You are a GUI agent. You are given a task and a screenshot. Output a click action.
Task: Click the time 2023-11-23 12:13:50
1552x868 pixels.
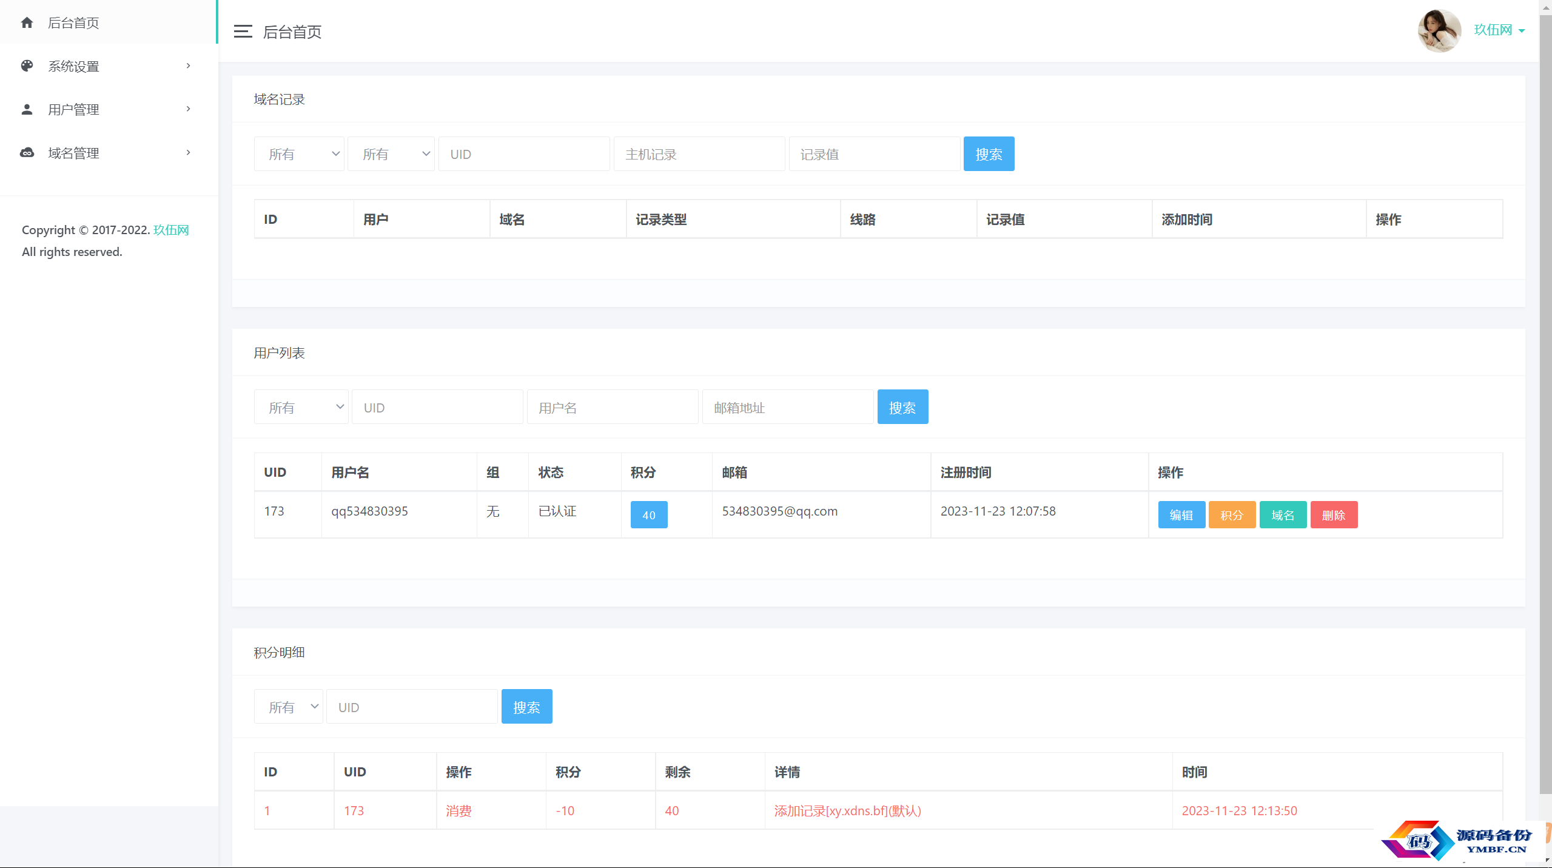tap(1239, 810)
